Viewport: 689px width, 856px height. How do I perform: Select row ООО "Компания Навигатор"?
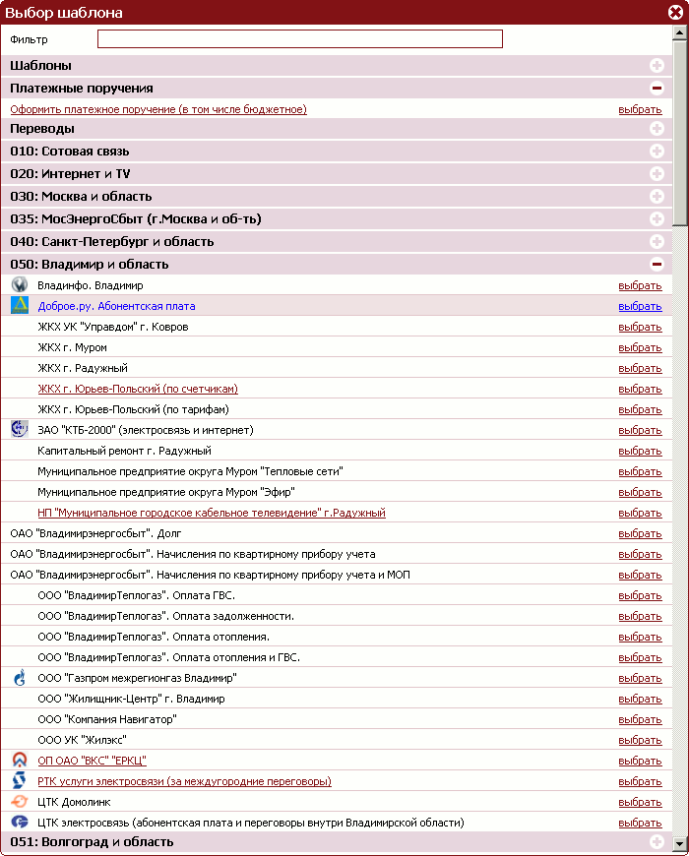[x=337, y=719]
